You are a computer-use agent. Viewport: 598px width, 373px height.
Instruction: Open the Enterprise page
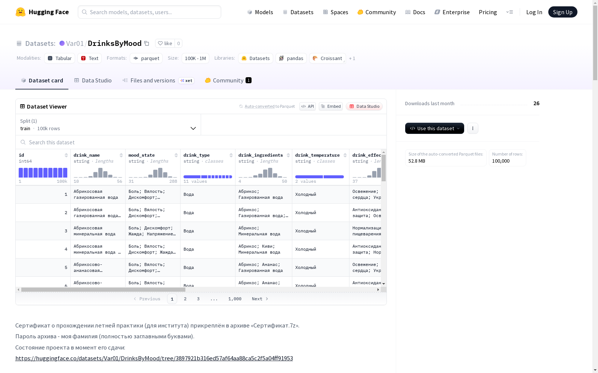pos(452,12)
